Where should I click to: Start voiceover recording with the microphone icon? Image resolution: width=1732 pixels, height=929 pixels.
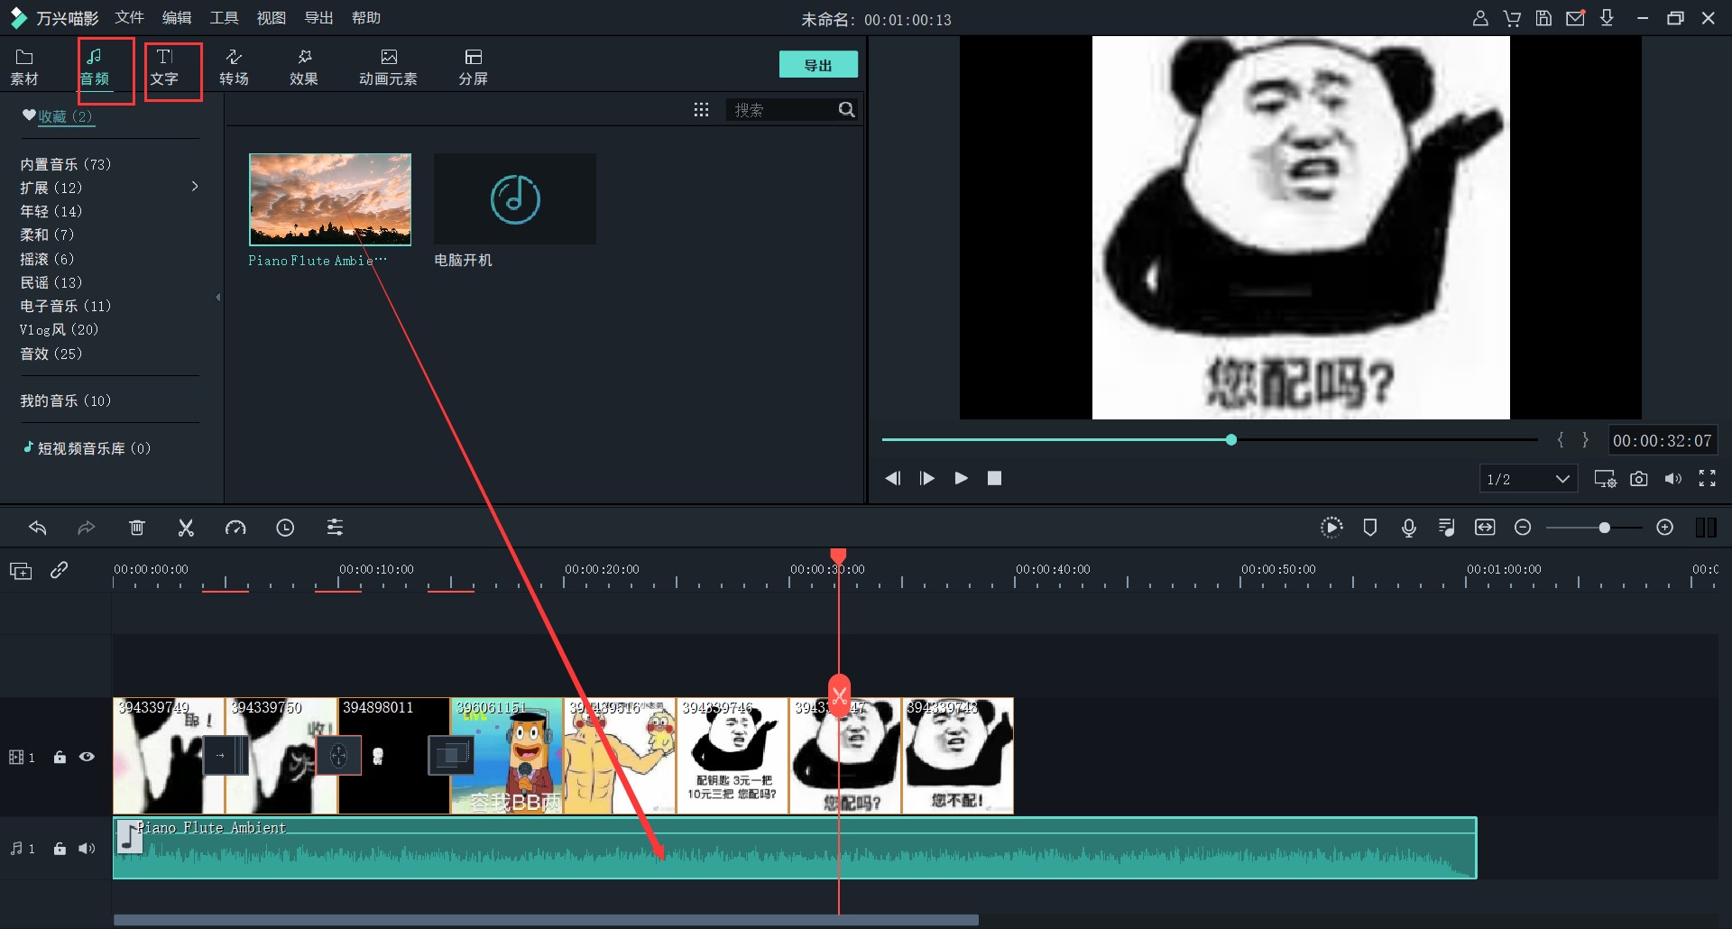1409,528
